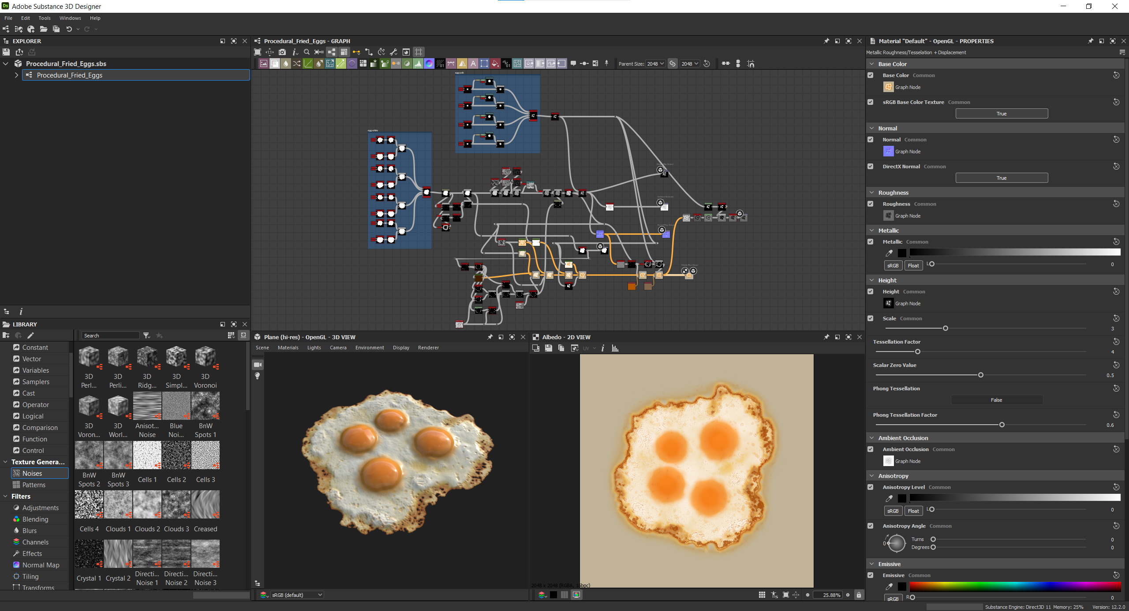Click the HSL color wheel node icon
This screenshot has height=611, width=1129.
[x=429, y=63]
